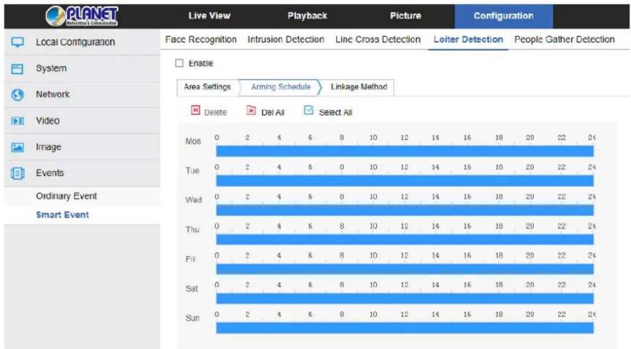Select the Thu schedule bar
This screenshot has width=631, height=349.
click(405, 240)
